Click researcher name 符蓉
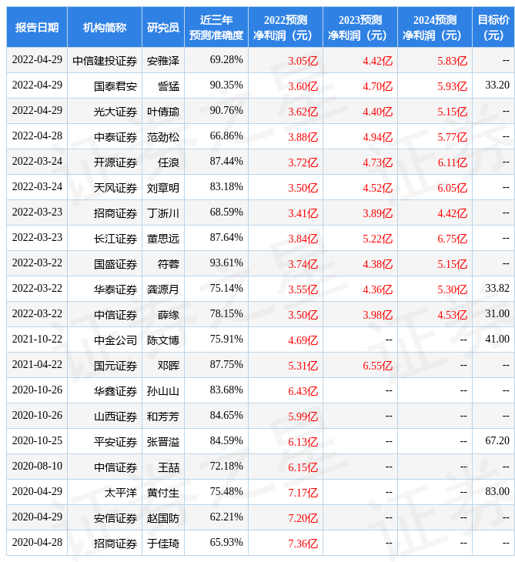This screenshot has width=515, height=562. [169, 264]
